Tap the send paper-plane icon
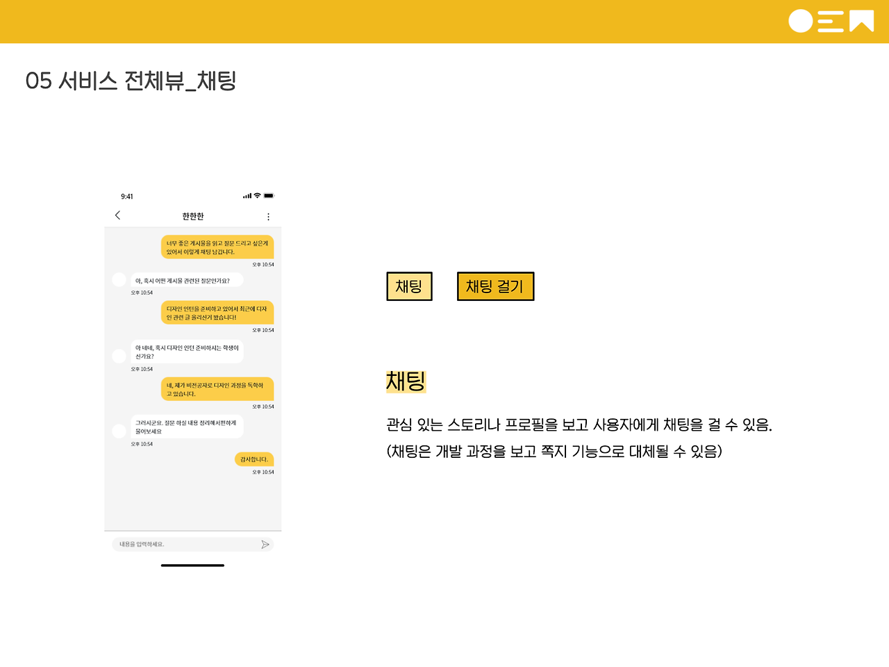This screenshot has width=889, height=667. click(x=265, y=545)
